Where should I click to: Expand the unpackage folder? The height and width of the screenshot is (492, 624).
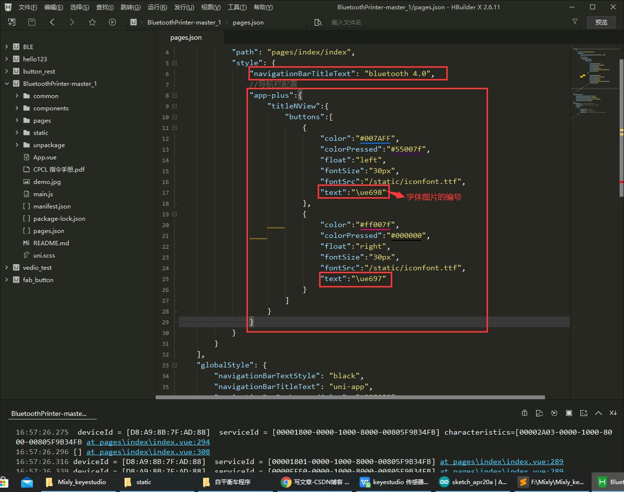click(17, 145)
